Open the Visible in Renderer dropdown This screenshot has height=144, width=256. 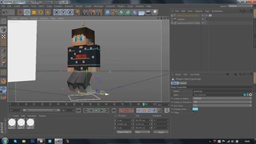222,102
